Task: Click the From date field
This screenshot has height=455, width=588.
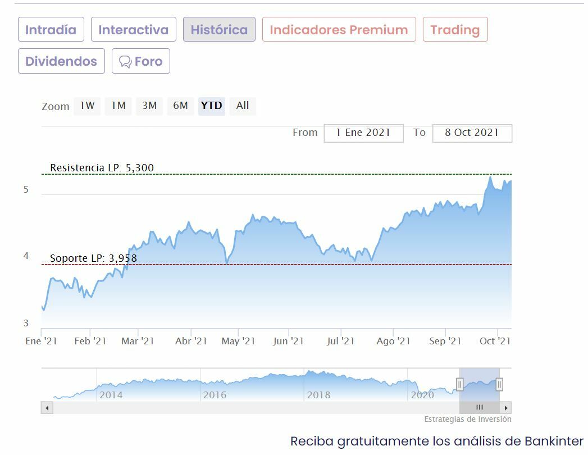Action: pos(363,133)
